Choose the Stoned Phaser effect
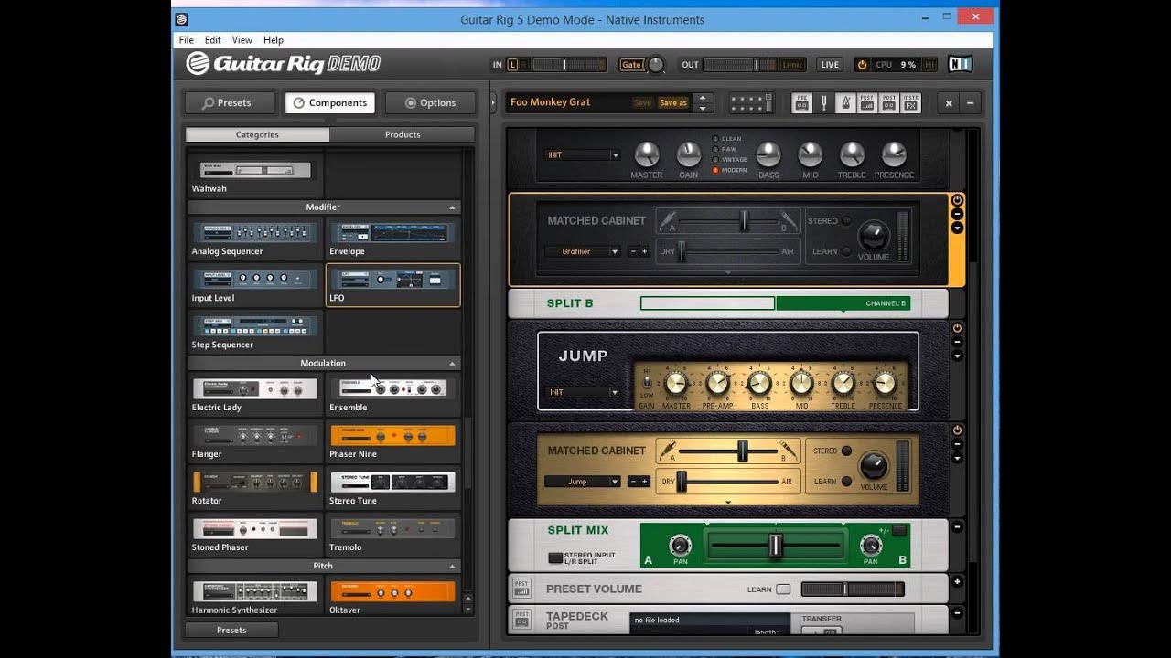Image resolution: width=1171 pixels, height=658 pixels. [255, 535]
